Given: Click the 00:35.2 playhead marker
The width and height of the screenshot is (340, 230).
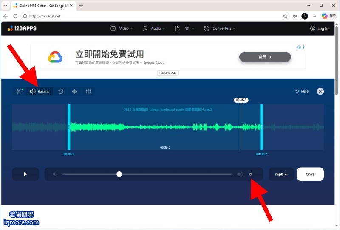Looking at the screenshot, I should [241, 100].
